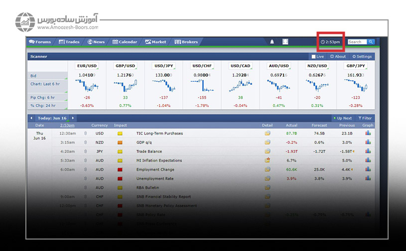The height and width of the screenshot is (251, 406).
Task: Click the search magnifier button
Action: tap(371, 42)
